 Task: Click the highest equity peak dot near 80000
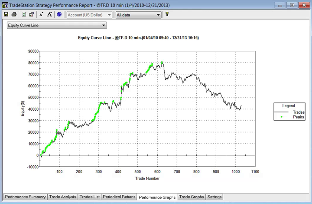162,62
